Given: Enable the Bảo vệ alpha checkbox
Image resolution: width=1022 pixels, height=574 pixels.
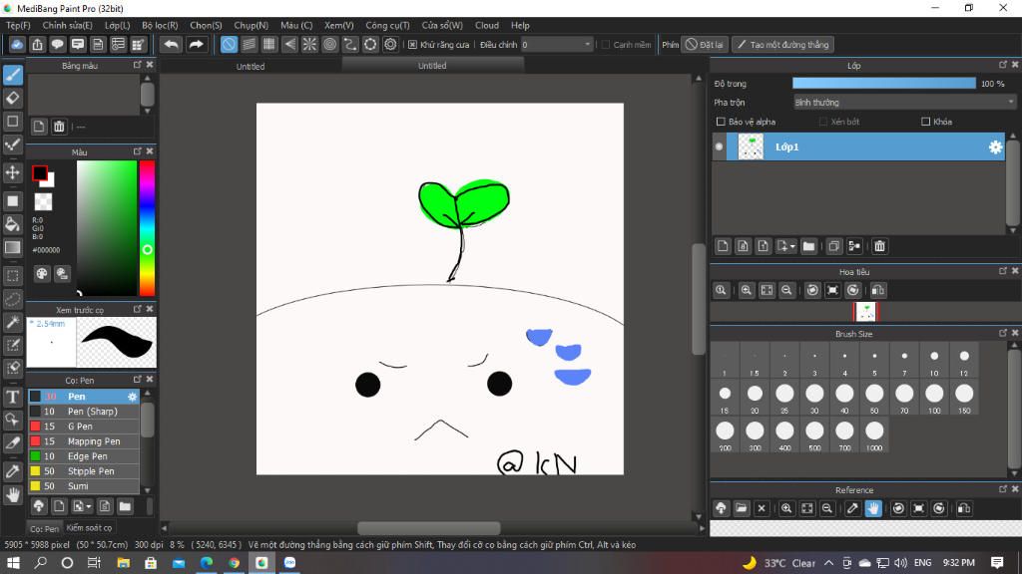Looking at the screenshot, I should click(x=721, y=122).
